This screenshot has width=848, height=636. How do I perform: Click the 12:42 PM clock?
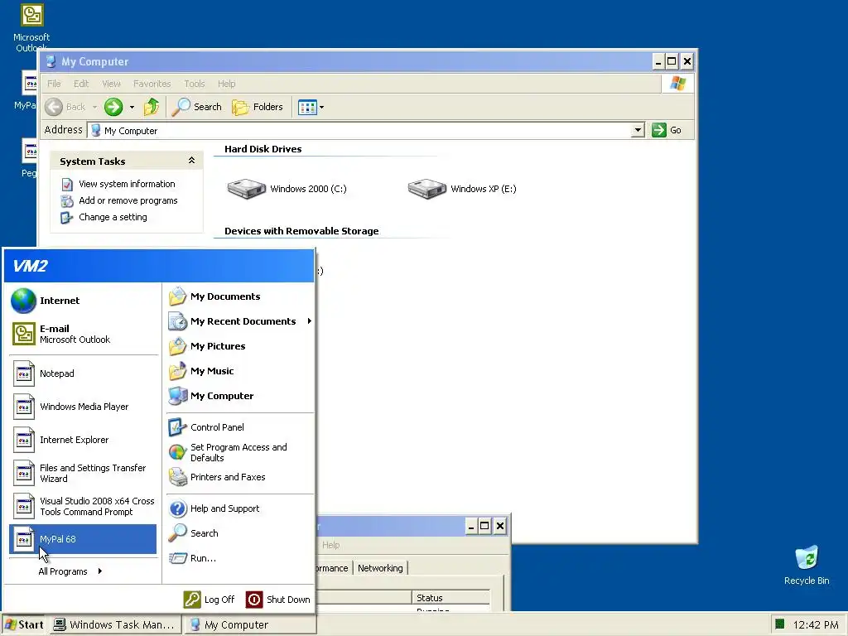[x=816, y=624]
